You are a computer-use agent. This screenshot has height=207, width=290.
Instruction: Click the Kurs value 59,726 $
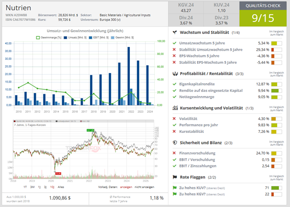coord(64,20)
